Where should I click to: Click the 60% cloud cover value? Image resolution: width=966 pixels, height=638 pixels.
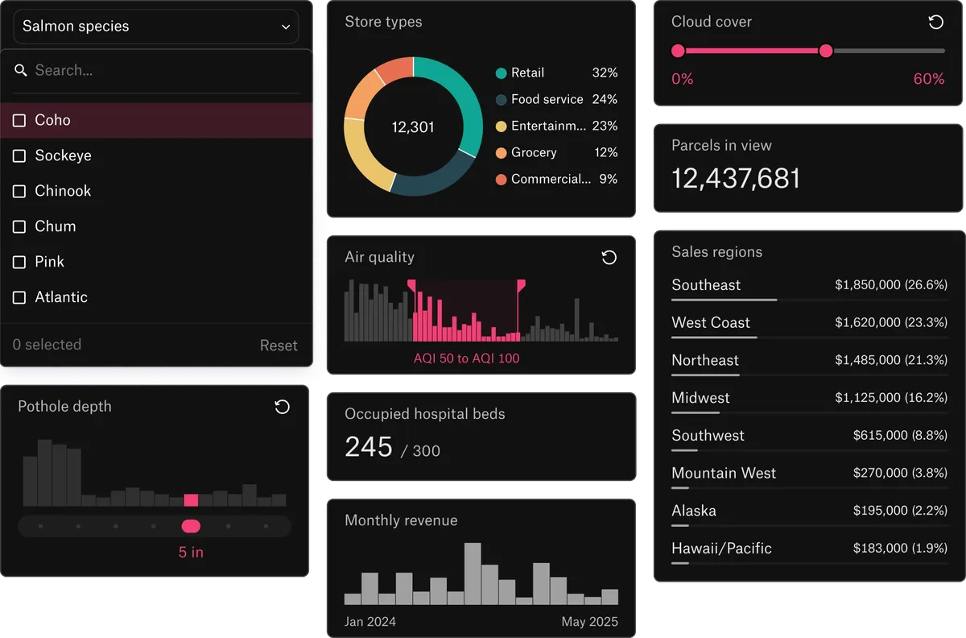click(929, 79)
